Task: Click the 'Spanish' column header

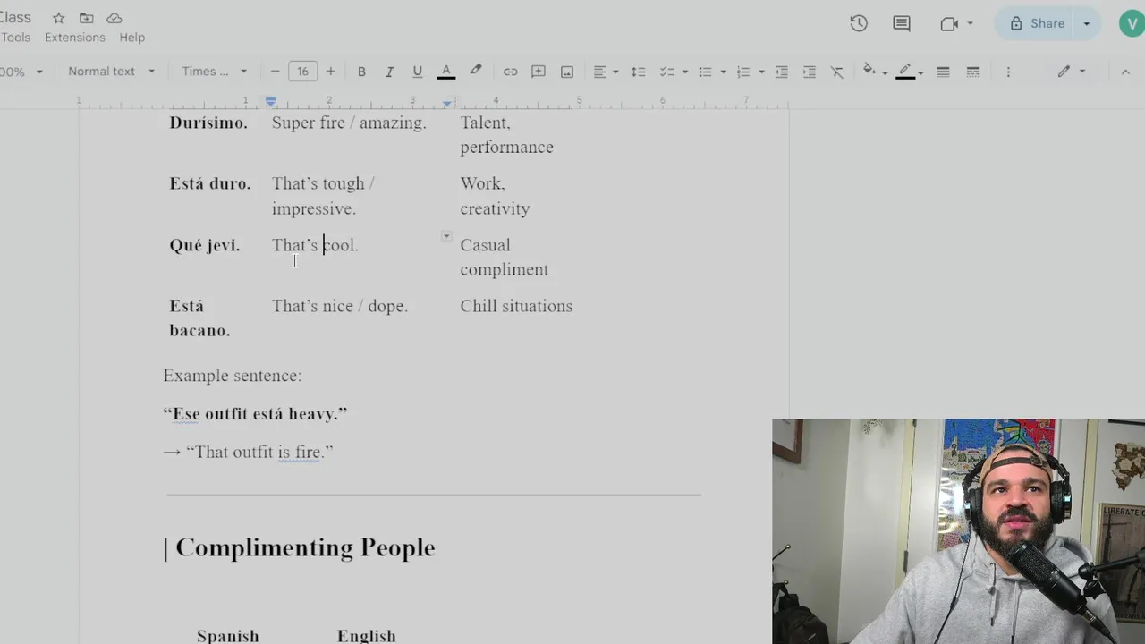Action: [228, 636]
